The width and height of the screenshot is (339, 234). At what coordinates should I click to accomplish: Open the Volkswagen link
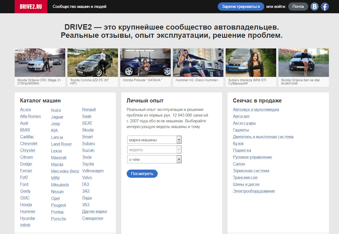click(93, 171)
